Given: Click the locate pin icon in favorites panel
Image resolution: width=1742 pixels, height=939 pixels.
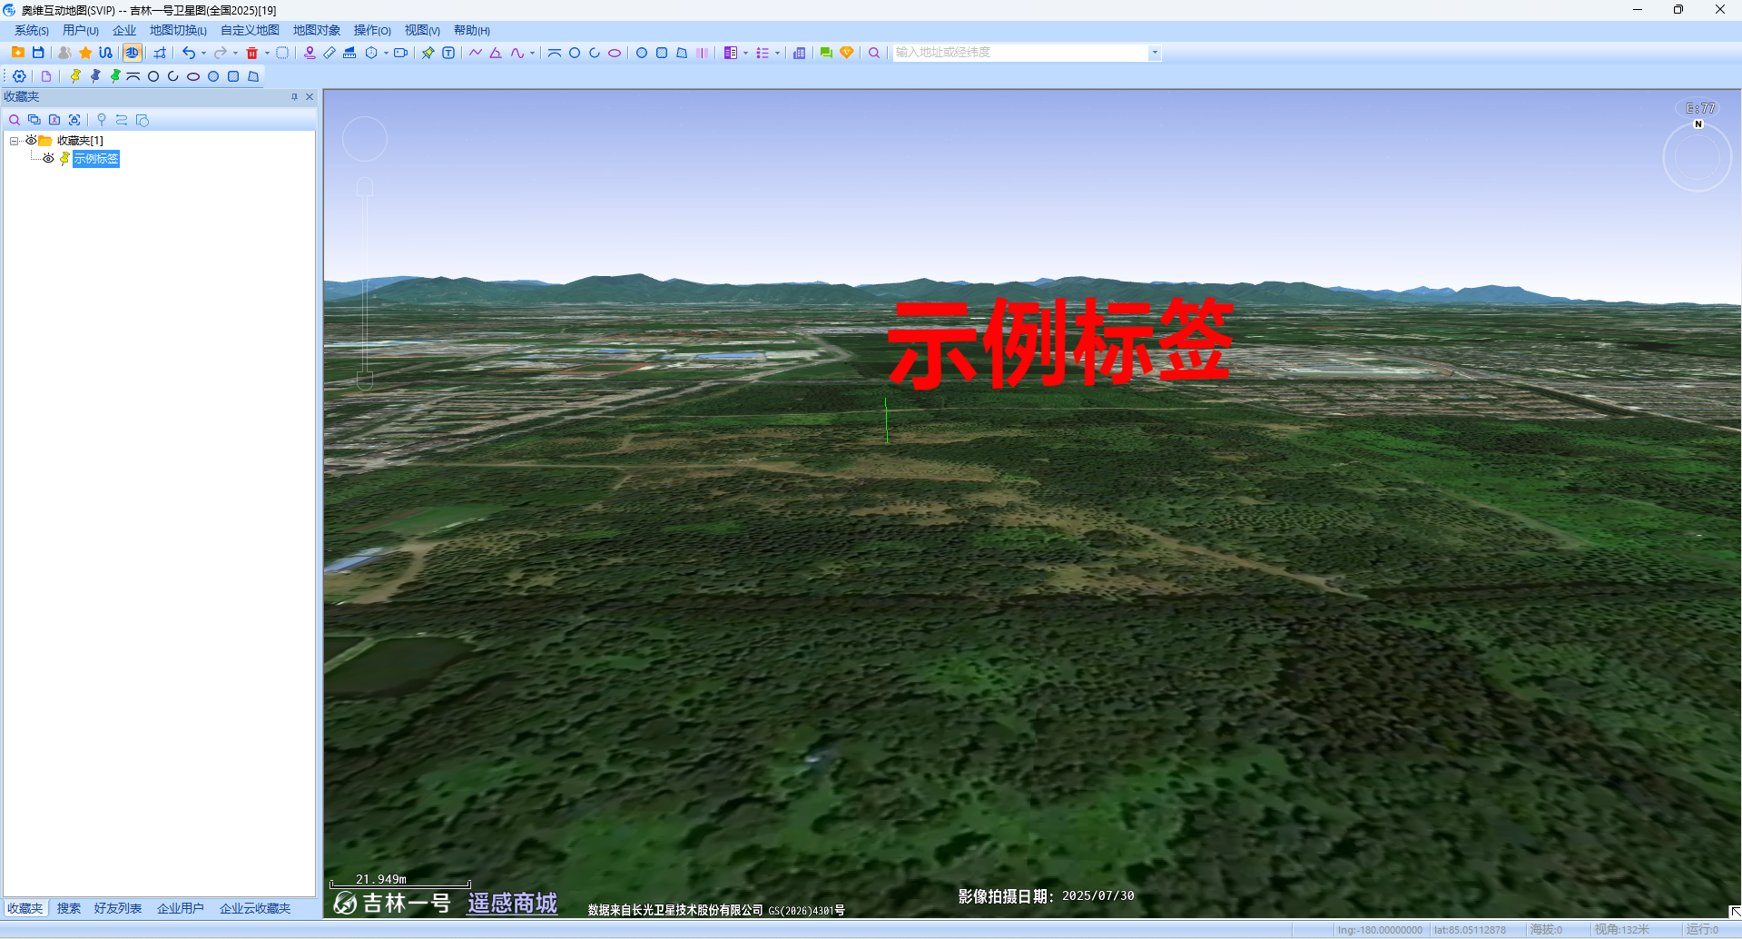Looking at the screenshot, I should coord(102,120).
